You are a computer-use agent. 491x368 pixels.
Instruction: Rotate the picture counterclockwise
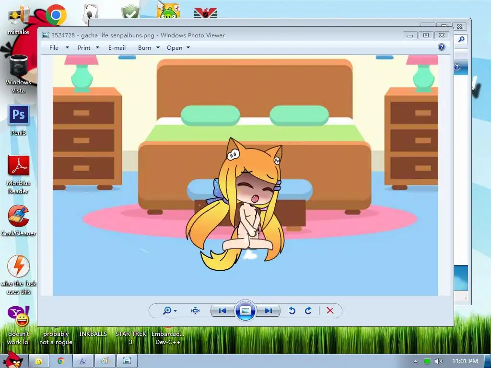pyautogui.click(x=292, y=310)
